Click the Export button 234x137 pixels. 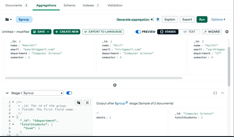[187, 20]
